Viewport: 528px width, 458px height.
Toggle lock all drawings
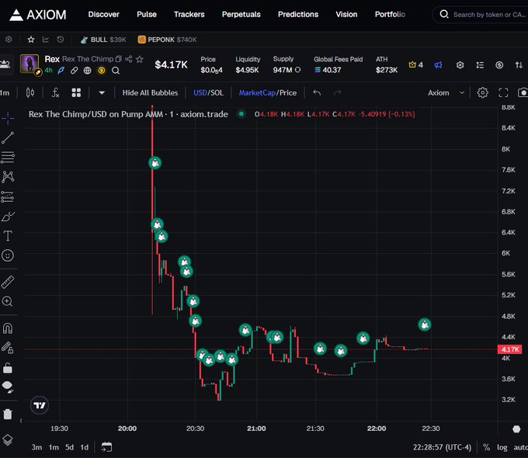tap(8, 368)
